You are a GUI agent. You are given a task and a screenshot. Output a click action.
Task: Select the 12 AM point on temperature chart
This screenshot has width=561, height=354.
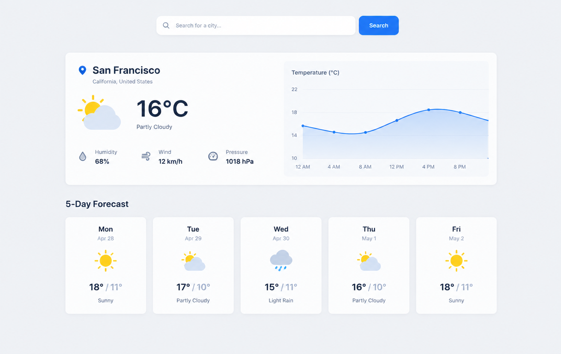point(303,126)
